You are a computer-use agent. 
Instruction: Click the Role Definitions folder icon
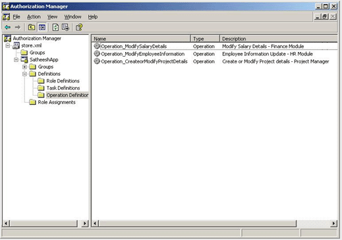(x=41, y=81)
